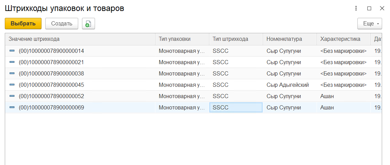
Task: Click row icon for barcode ending 021
Action: click(12, 62)
